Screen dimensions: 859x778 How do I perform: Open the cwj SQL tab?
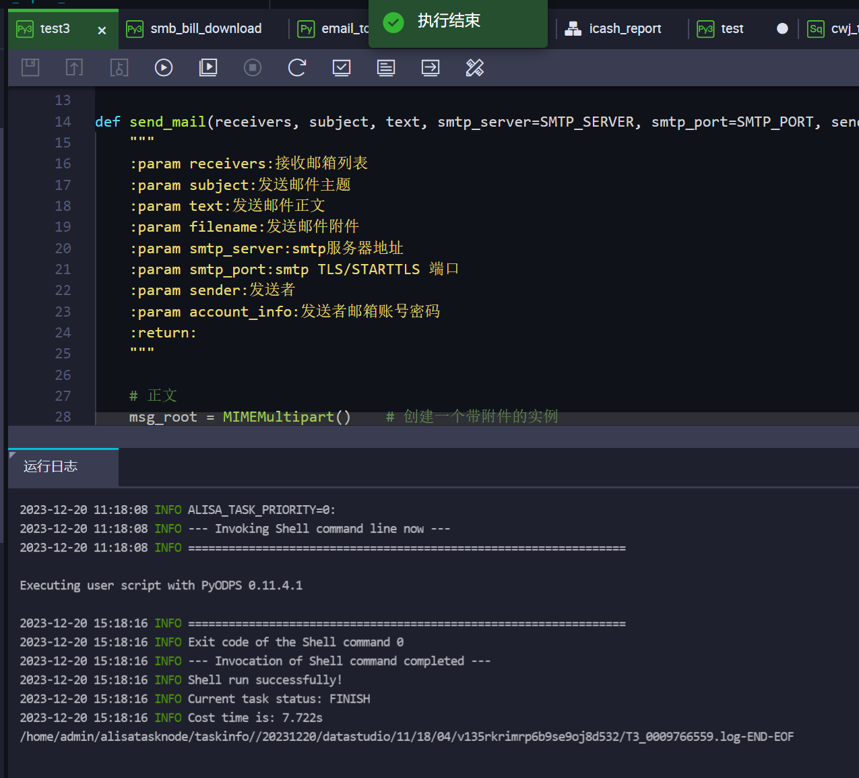(x=844, y=29)
